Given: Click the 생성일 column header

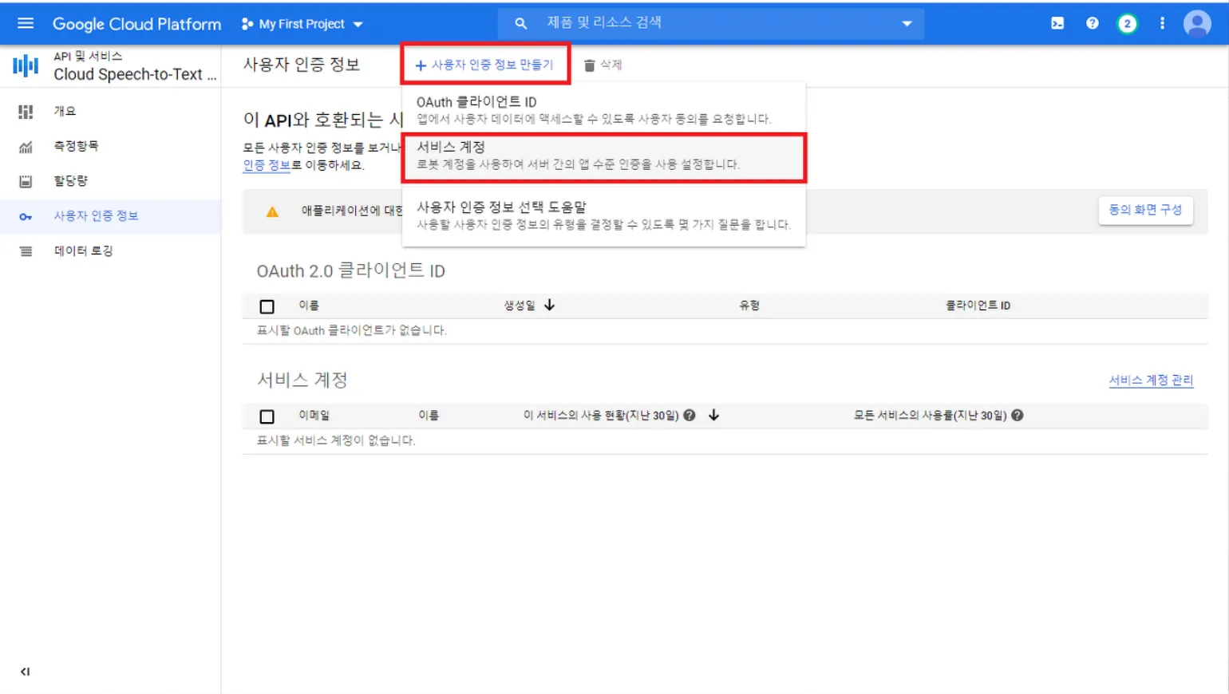Looking at the screenshot, I should coord(520,306).
